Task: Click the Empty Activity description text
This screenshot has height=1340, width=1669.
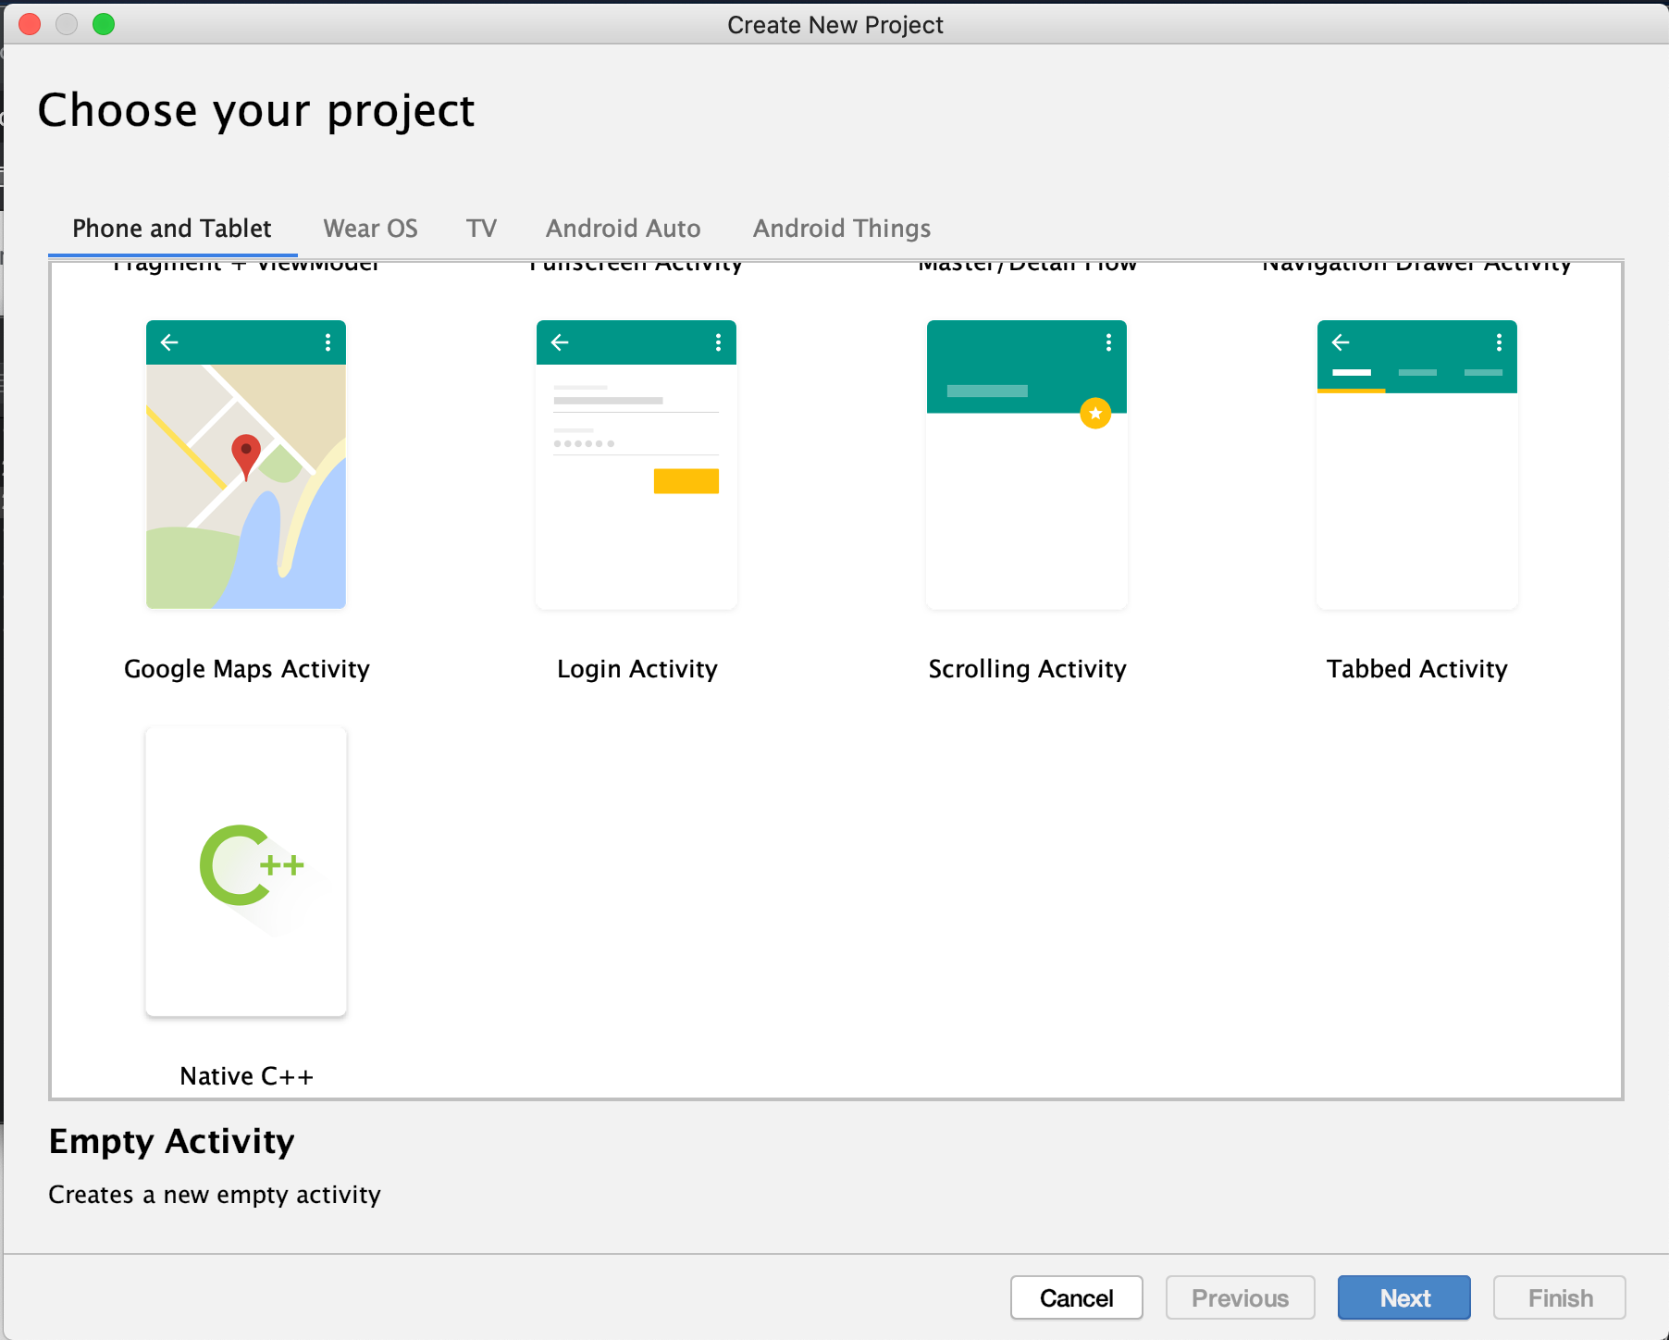Action: [x=214, y=1194]
